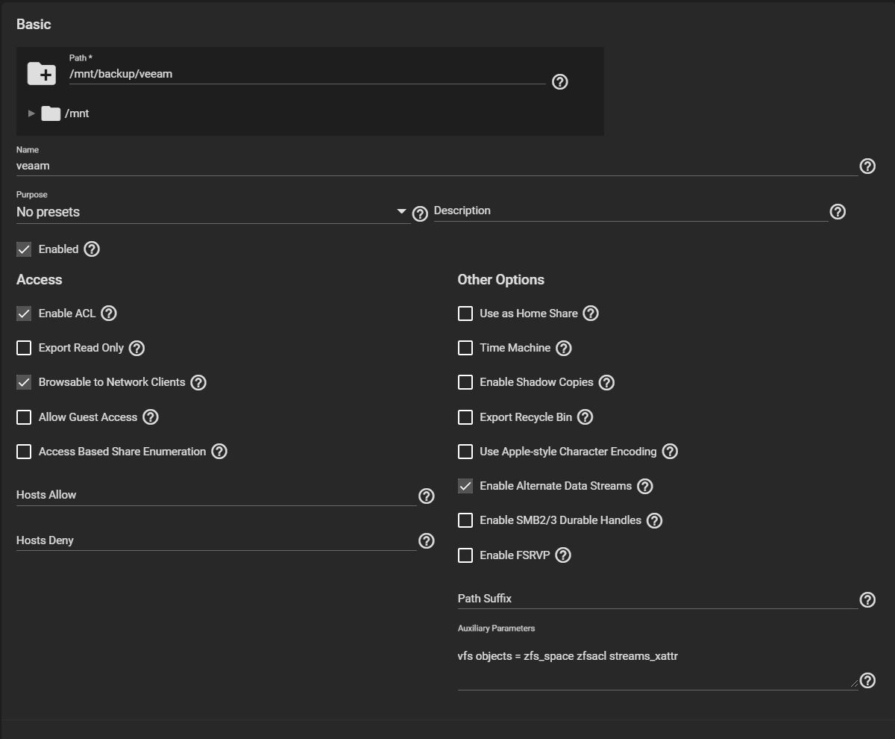Open help for Access Based Share Enumeration

click(219, 452)
